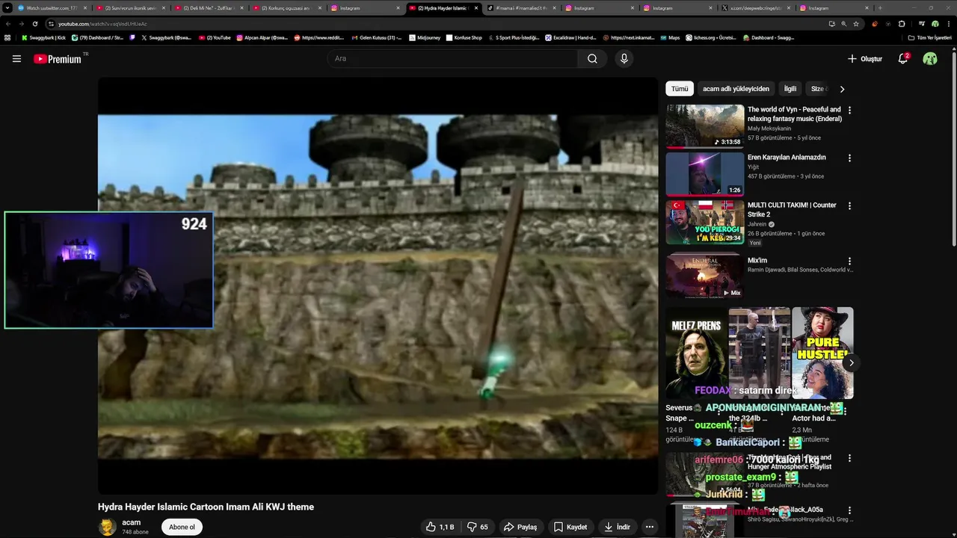957x538 pixels.
Task: Go back with browser back arrow
Action: pyautogui.click(x=7, y=23)
